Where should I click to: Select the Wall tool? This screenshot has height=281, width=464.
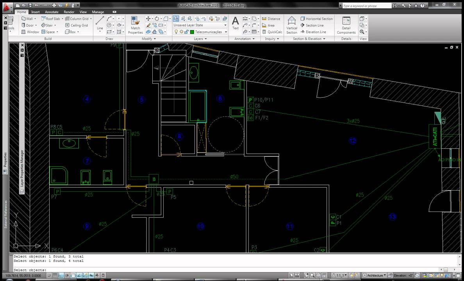coord(27,19)
